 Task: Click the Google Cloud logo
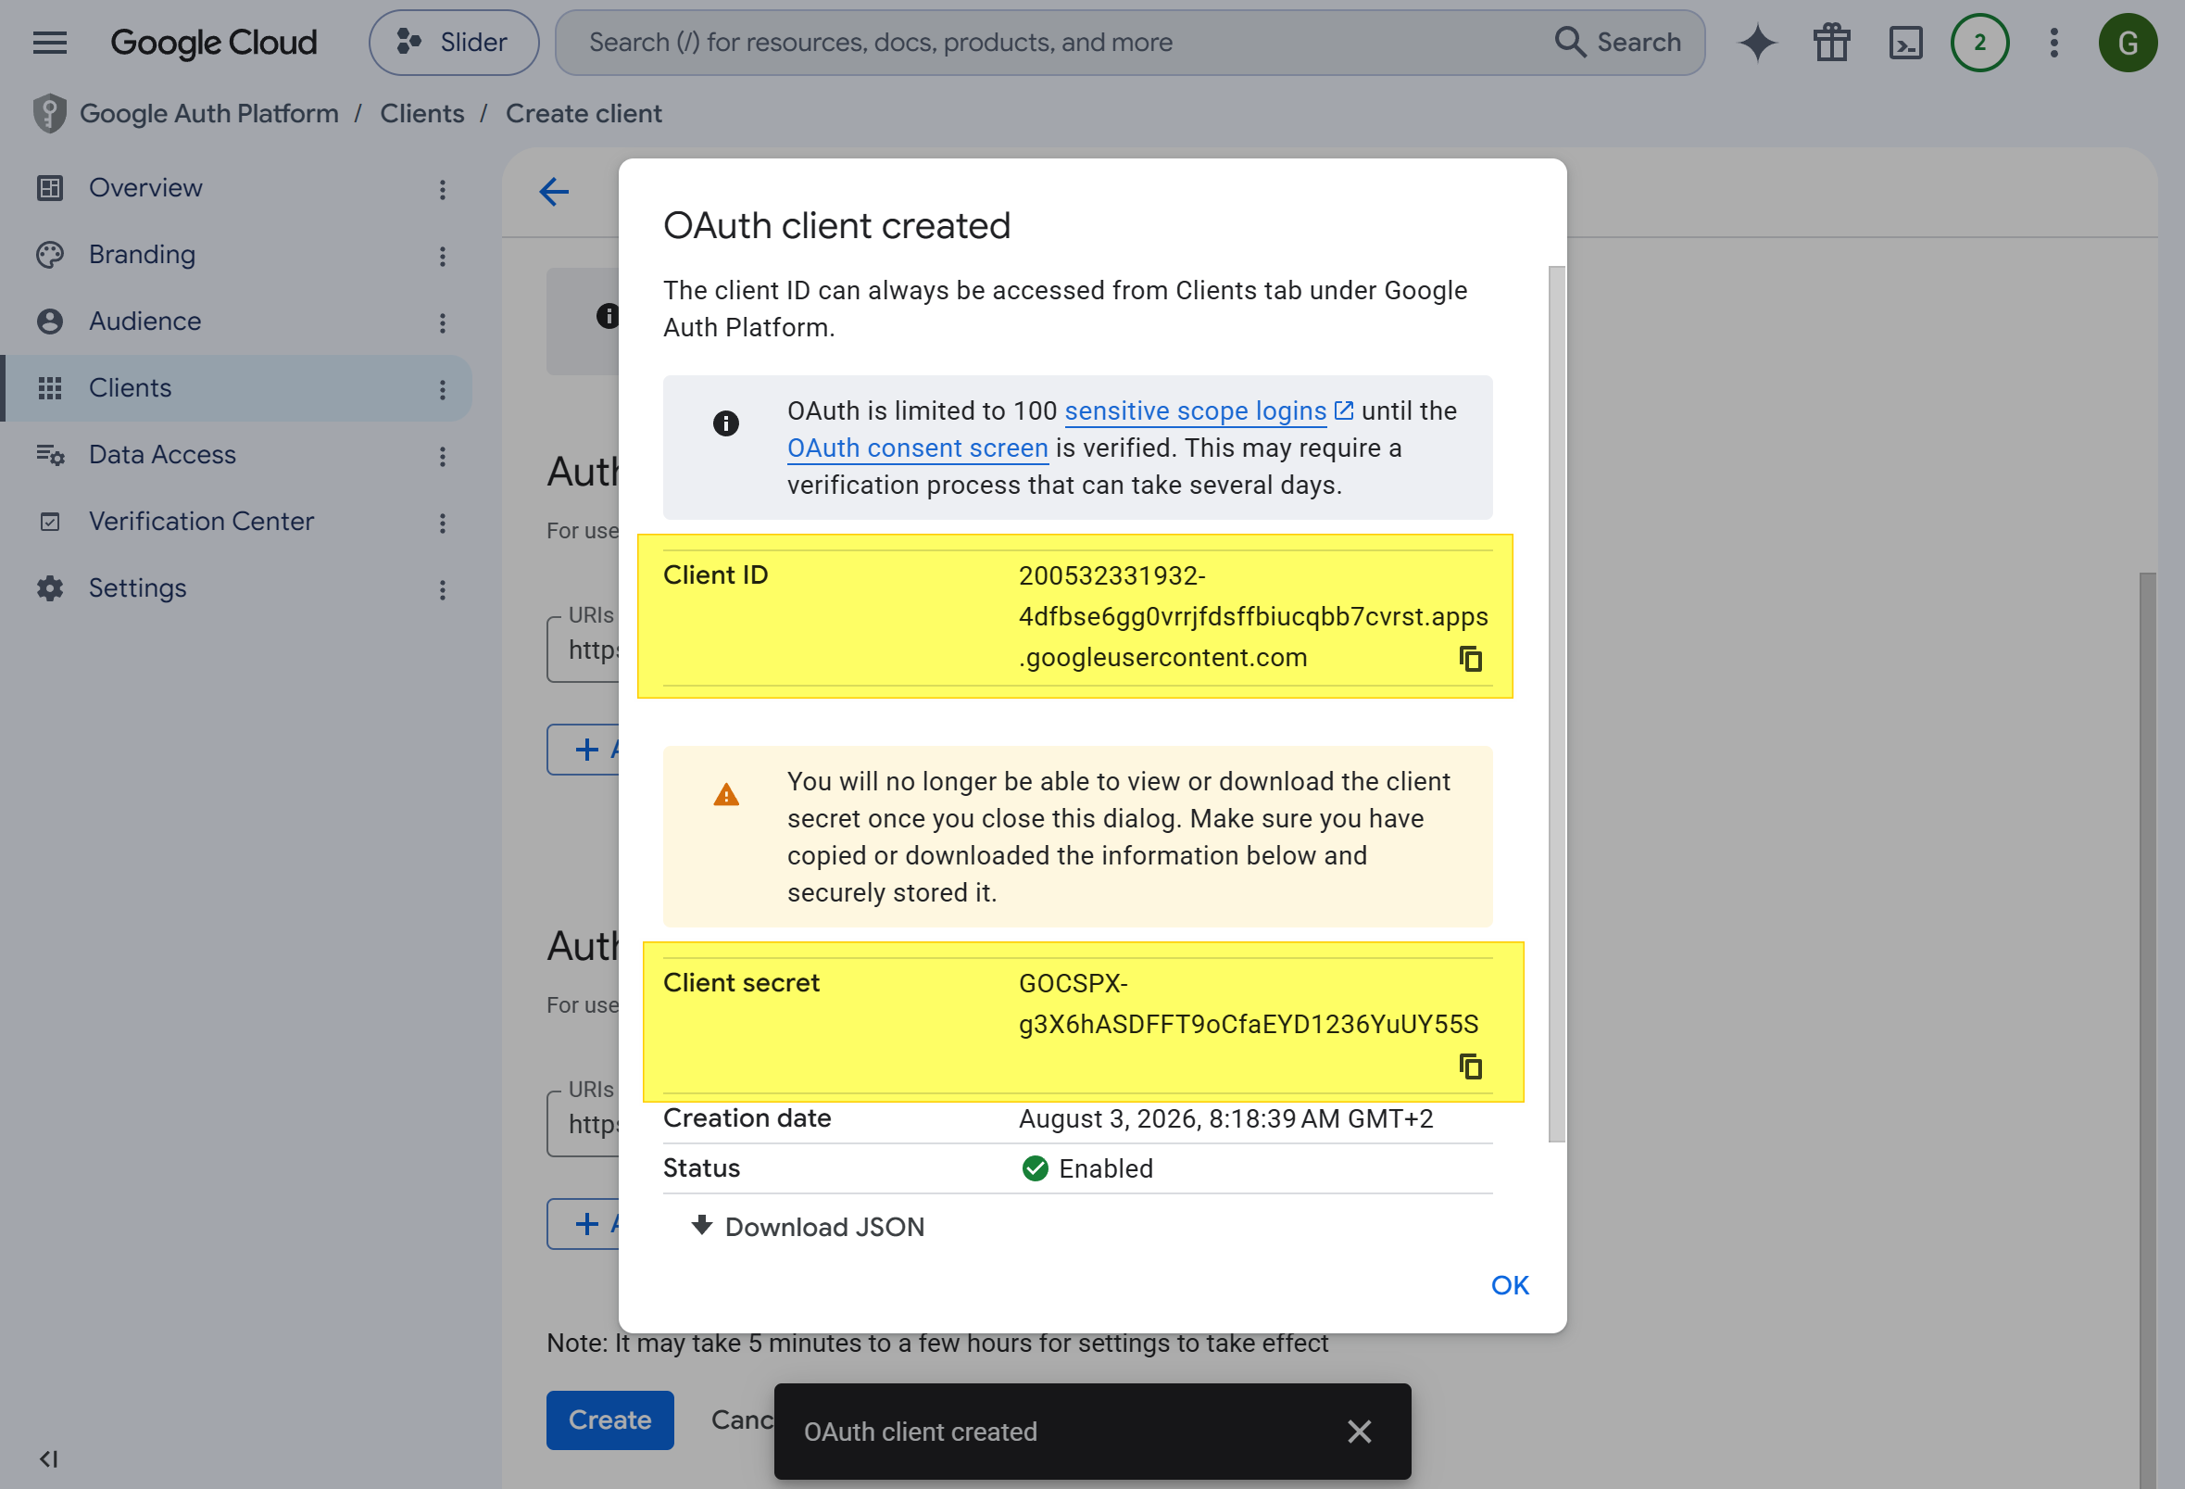click(213, 43)
